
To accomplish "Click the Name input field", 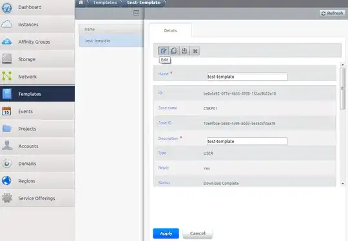I will pos(247,77).
